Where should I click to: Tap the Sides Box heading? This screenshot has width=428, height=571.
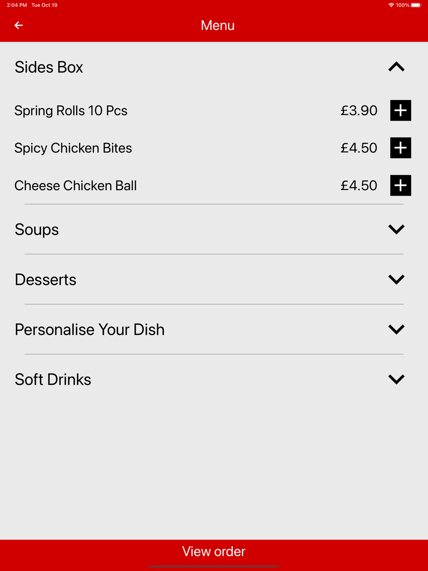(x=49, y=67)
